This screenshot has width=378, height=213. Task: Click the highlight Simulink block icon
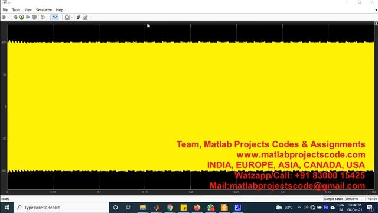[43, 17]
